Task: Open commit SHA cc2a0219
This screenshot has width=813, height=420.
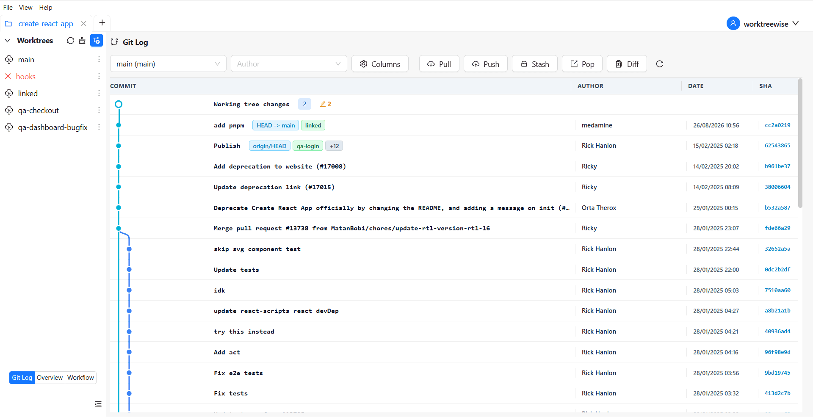Action: click(x=777, y=125)
